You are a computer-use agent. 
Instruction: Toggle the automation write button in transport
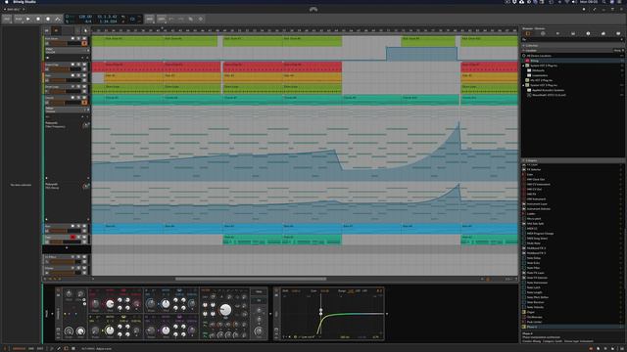[58, 19]
